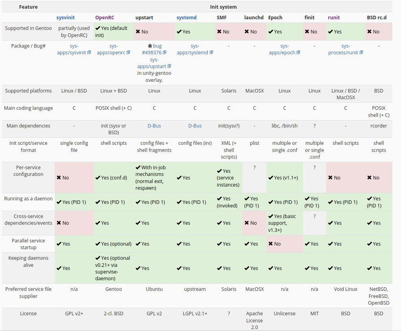Click checkmark in 'Yes (invoked)' cell
The image size is (401, 331).
219,198
